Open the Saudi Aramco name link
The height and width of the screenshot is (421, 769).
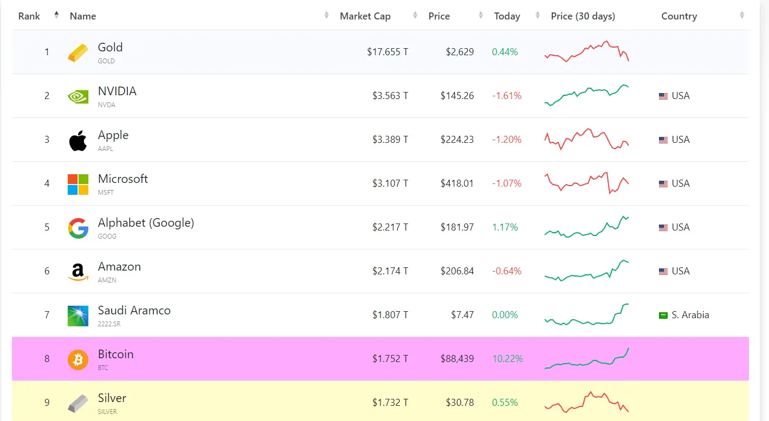pyautogui.click(x=134, y=311)
